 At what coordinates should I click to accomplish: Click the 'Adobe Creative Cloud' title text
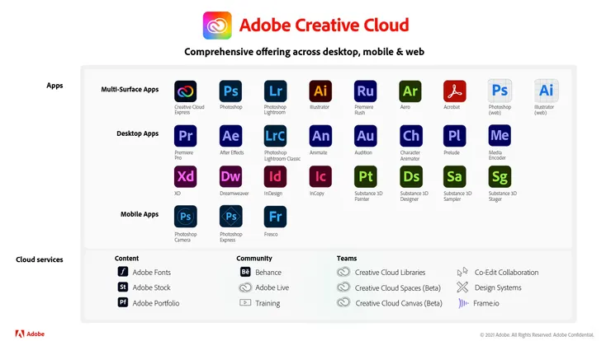324,26
